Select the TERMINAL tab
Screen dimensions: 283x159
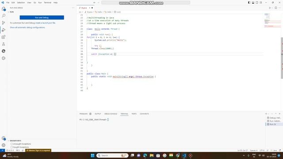coord(124,114)
